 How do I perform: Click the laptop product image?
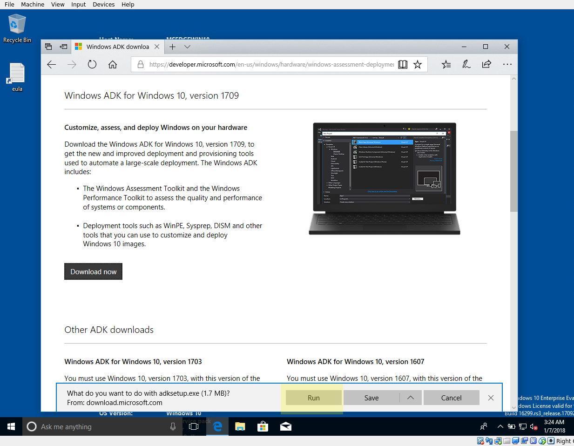pos(385,179)
